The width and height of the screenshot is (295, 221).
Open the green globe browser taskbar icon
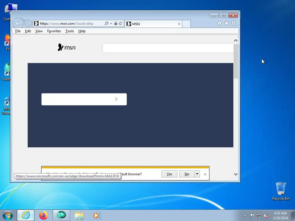[61, 215]
